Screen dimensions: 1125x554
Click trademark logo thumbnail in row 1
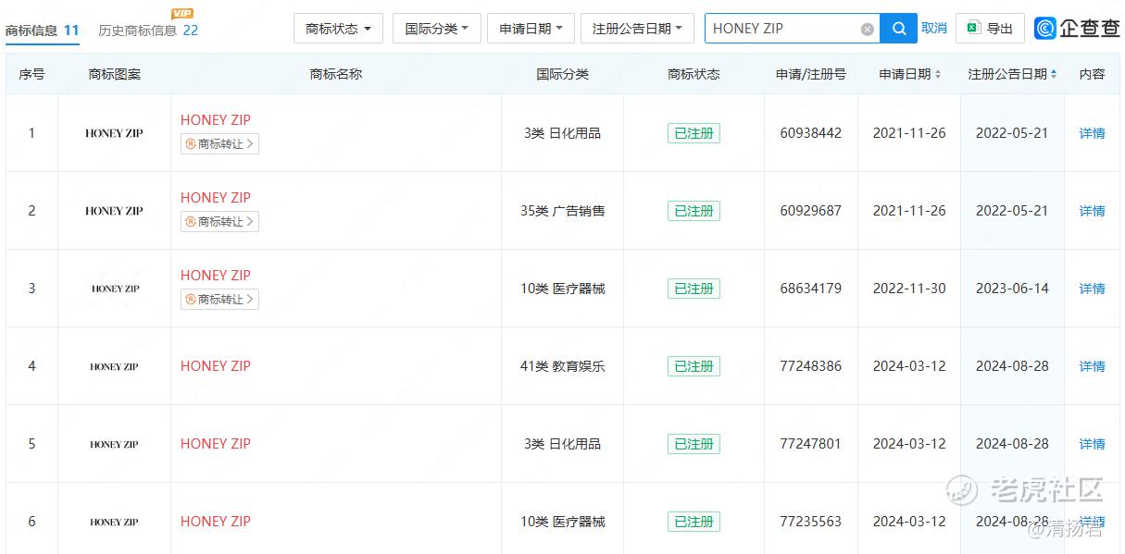coord(115,133)
